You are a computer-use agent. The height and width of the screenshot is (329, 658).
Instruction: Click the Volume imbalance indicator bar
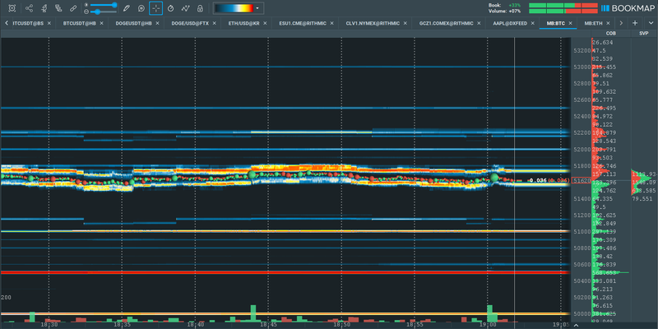click(563, 11)
